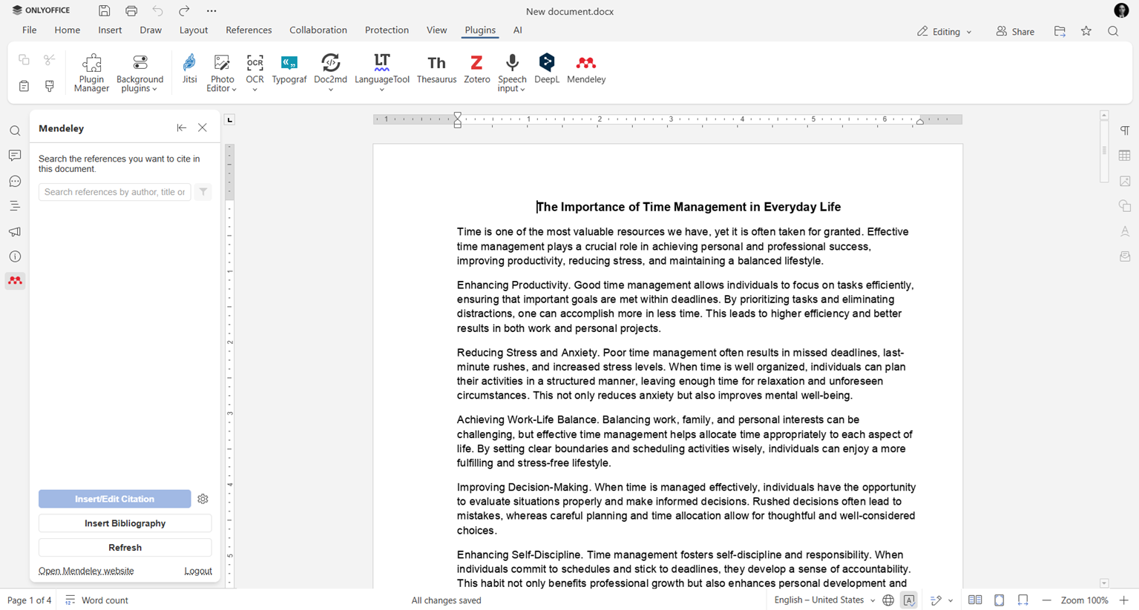Switch to the Insert tab

[110, 30]
